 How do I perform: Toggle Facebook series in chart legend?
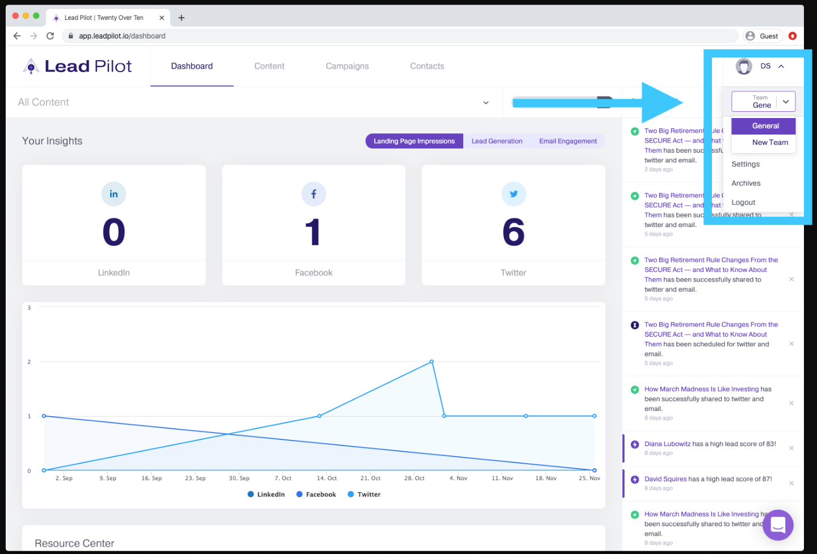coord(316,494)
